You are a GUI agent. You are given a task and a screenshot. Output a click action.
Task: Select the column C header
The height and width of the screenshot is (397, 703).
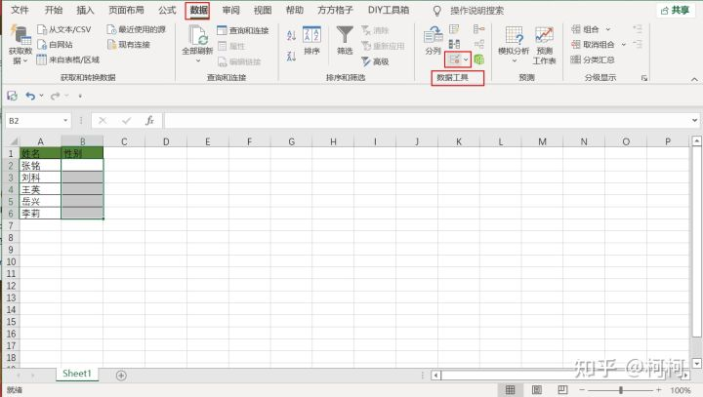click(x=124, y=141)
